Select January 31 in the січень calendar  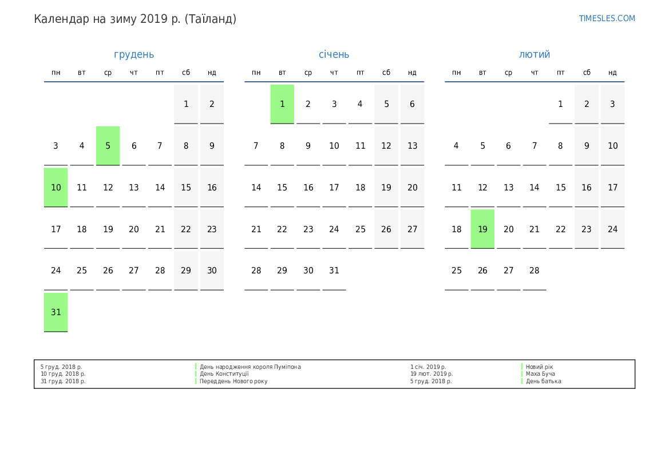[x=334, y=271]
